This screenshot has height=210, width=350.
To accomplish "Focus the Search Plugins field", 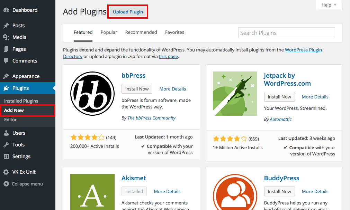I will click(287, 33).
